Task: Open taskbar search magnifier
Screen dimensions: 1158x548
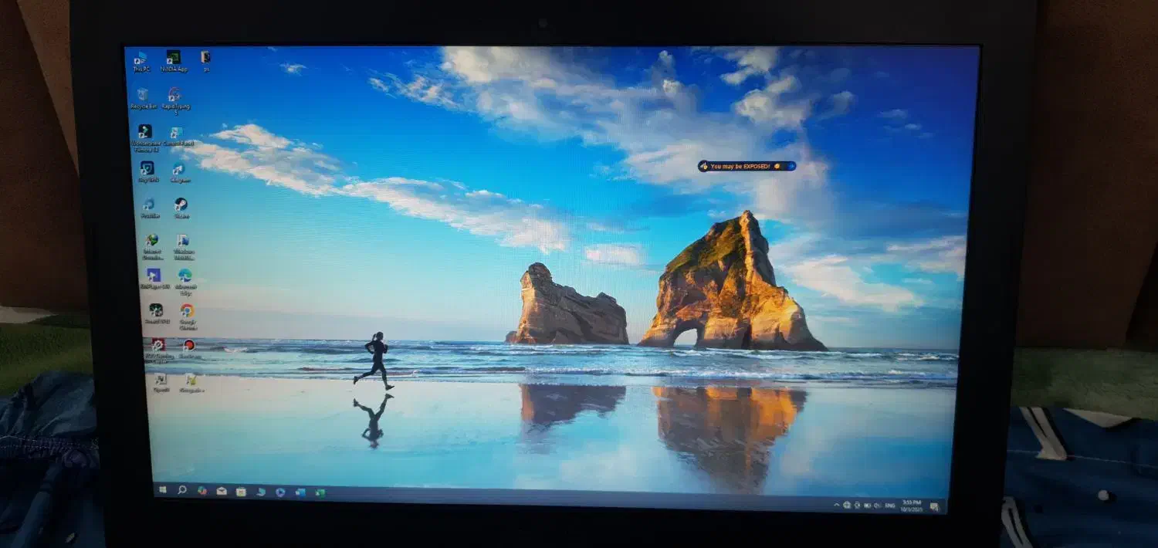Action: point(182,490)
